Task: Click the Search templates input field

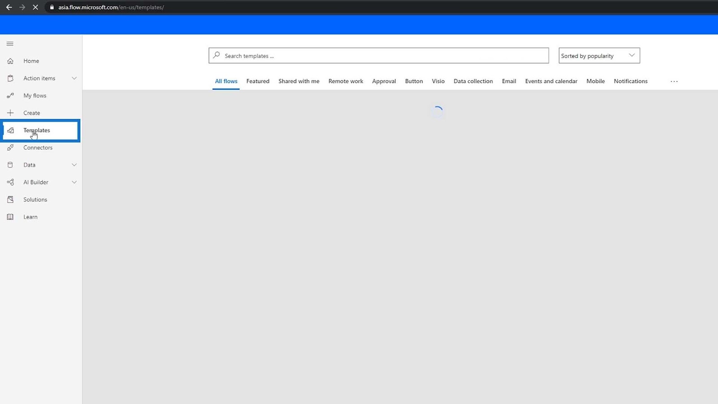Action: pos(379,56)
